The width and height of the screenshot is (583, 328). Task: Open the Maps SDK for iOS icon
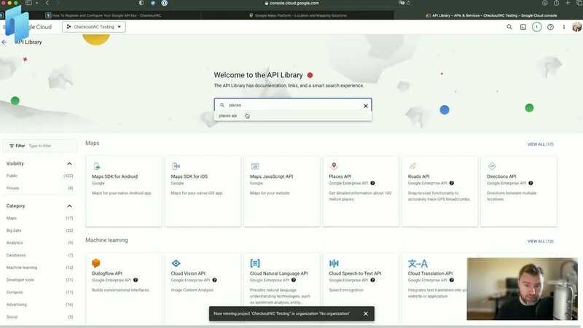pos(176,166)
